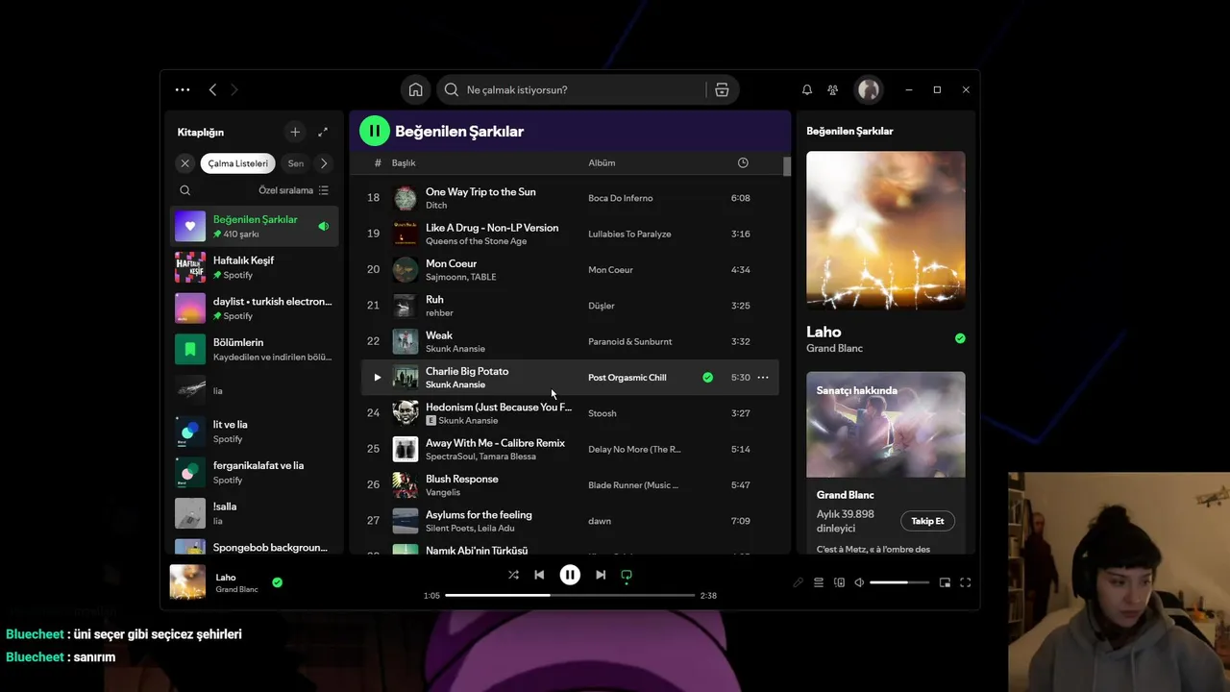
Task: Open the profile avatar menu
Action: 869,89
